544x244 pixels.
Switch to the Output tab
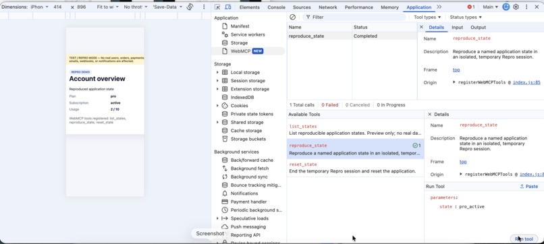(478, 28)
